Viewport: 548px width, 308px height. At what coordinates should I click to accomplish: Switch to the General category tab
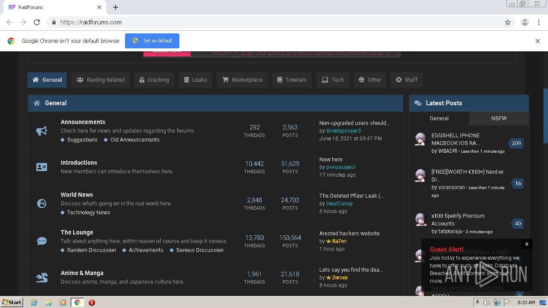point(47,80)
